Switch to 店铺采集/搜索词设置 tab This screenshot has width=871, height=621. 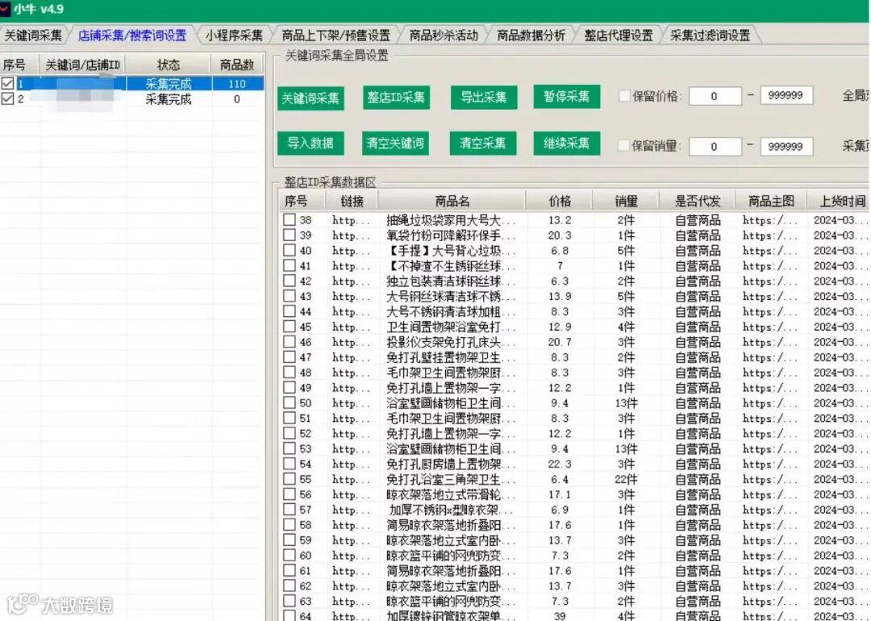(x=132, y=35)
